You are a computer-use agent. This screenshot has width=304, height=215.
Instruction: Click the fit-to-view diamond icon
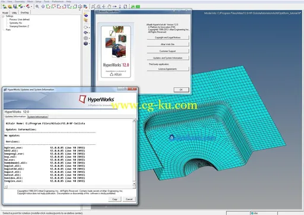(43, 7)
